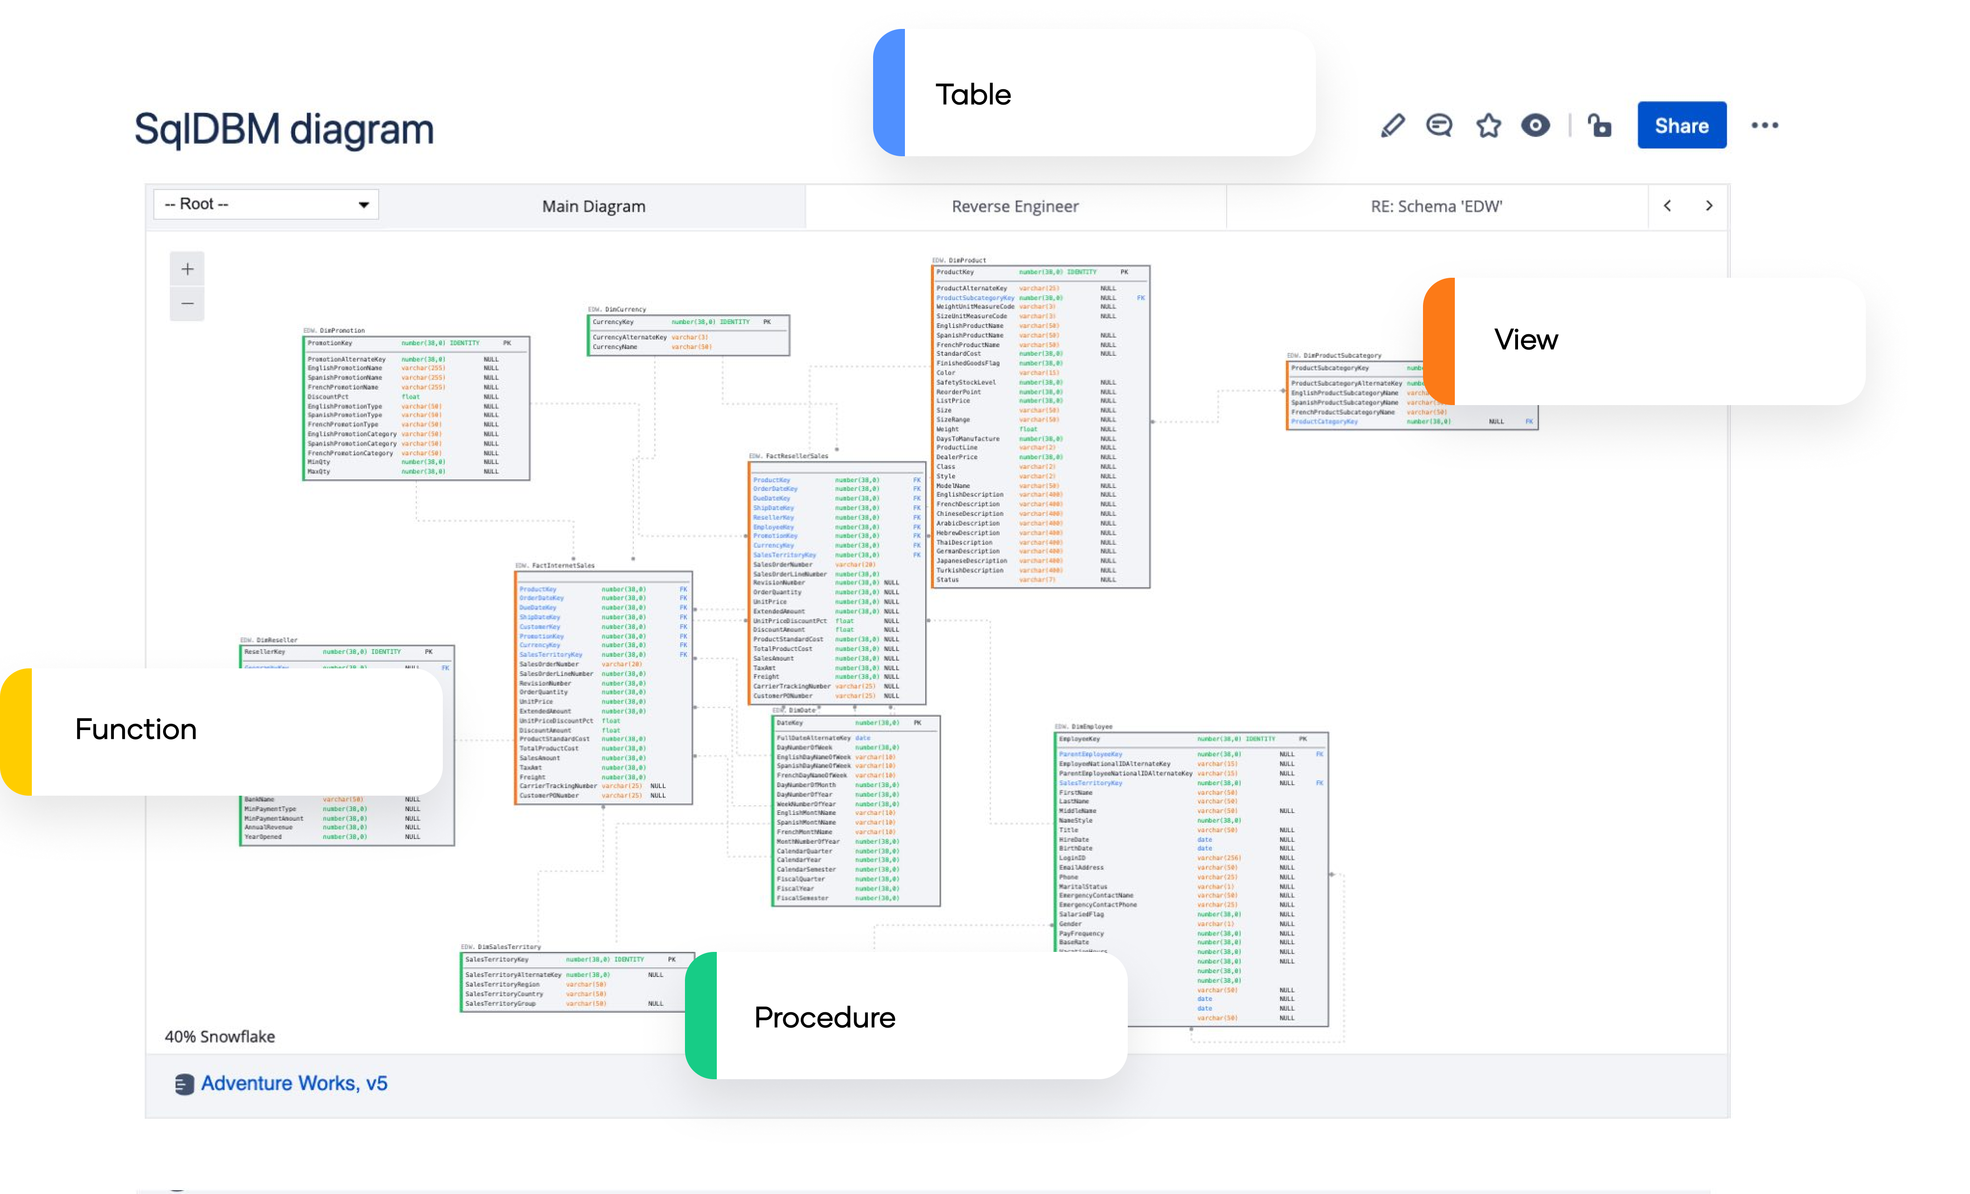1970x1194 pixels.
Task: Click the database icon beside Adventure Works
Action: click(x=184, y=1085)
